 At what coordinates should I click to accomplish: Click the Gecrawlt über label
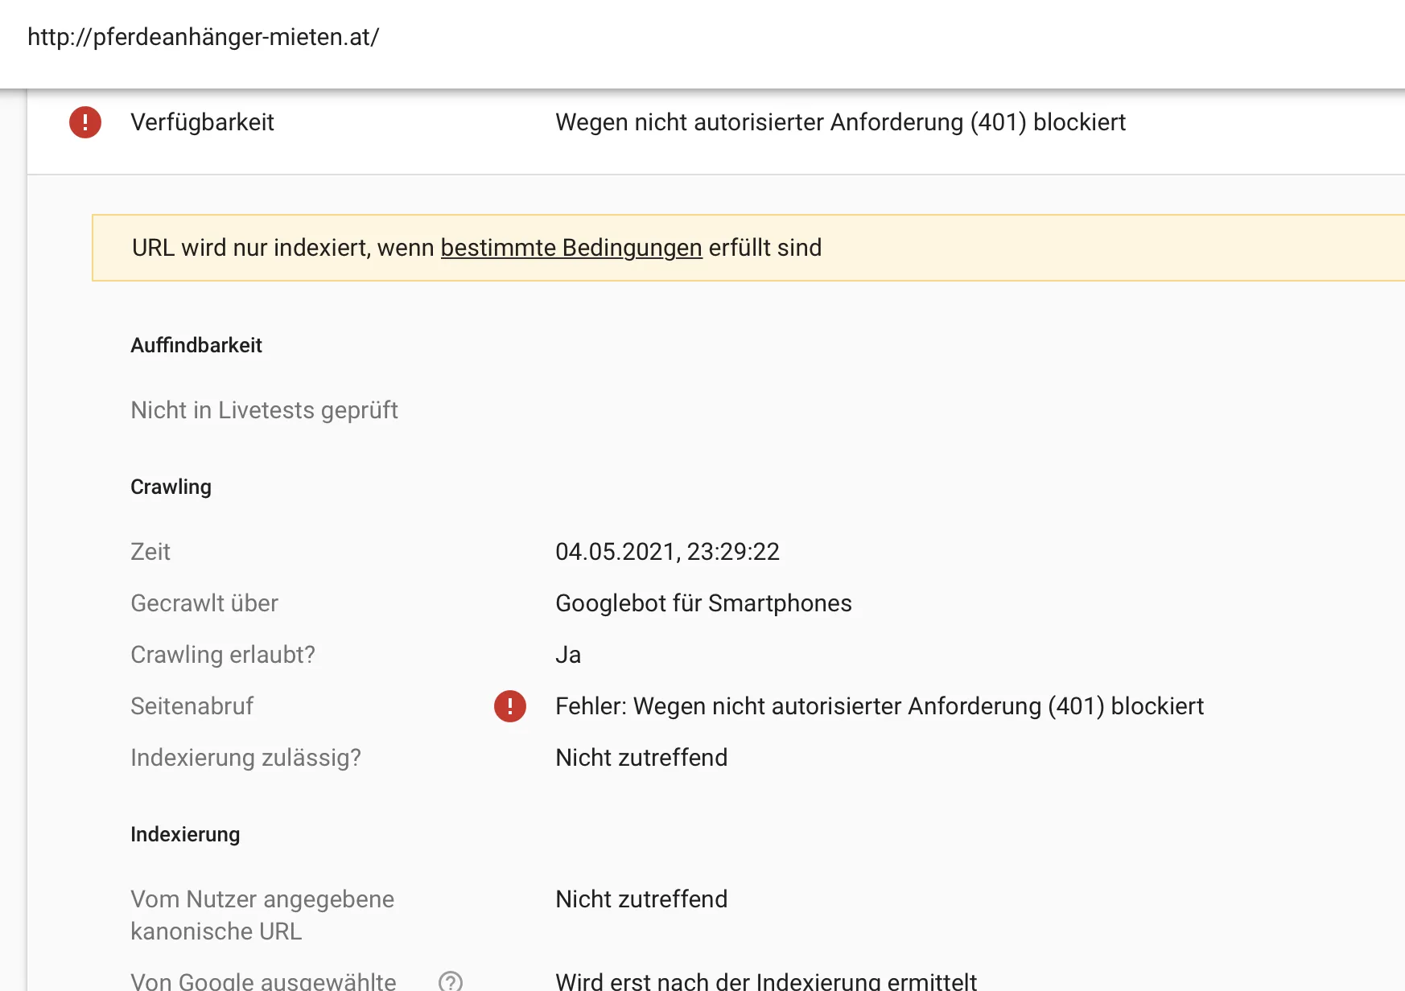pyautogui.click(x=204, y=603)
